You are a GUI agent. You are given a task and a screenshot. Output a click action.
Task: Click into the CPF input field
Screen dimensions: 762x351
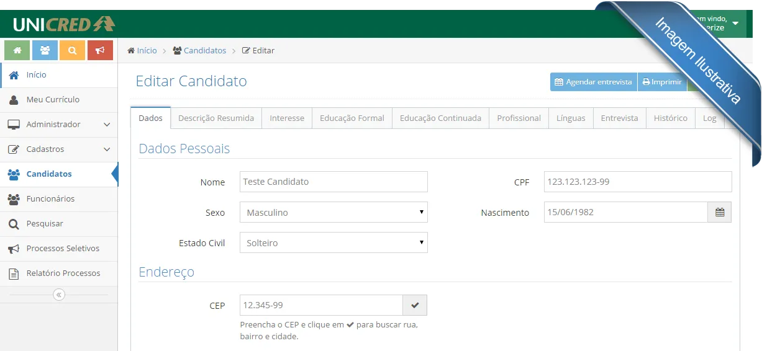tap(637, 182)
